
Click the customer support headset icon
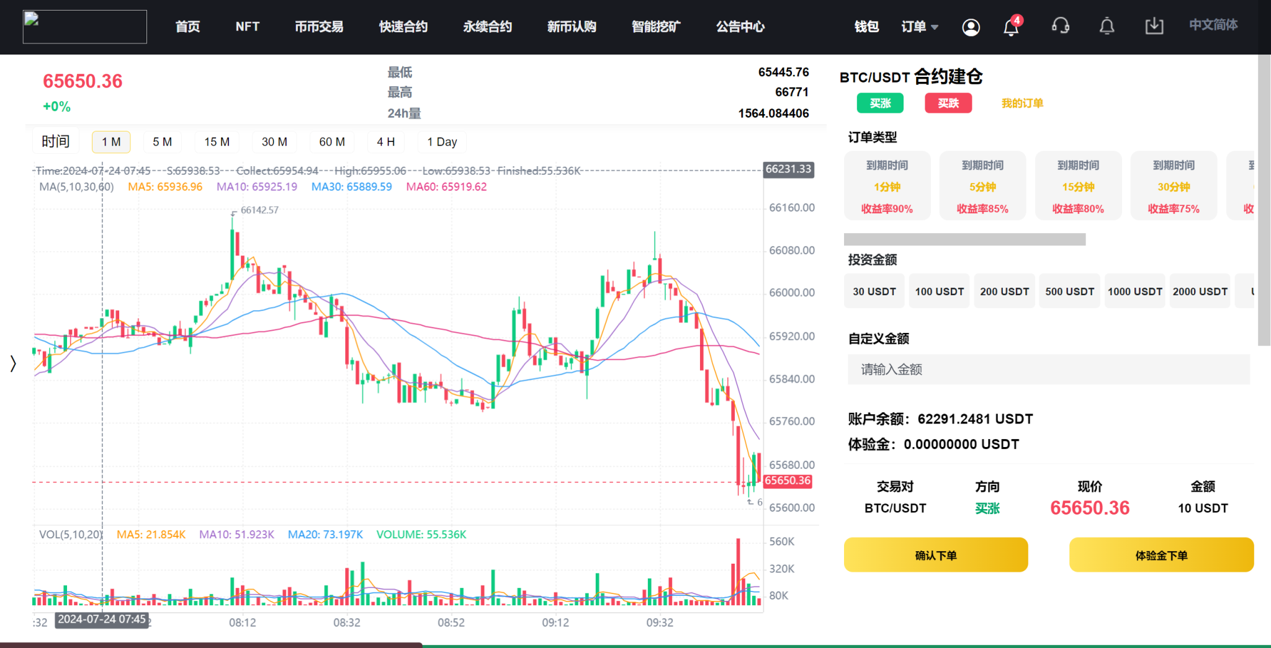click(1061, 26)
